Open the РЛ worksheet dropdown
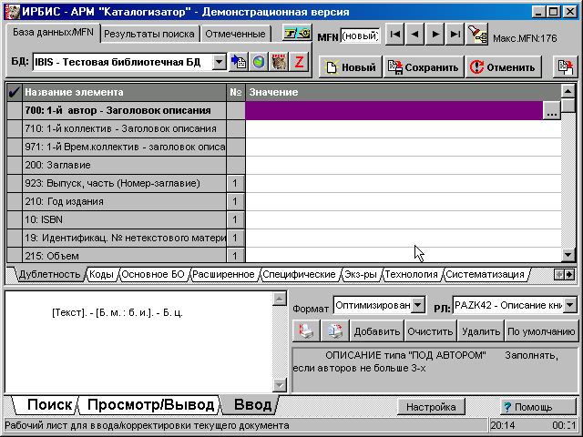Screen dimensions: 583x437 (x=570, y=304)
